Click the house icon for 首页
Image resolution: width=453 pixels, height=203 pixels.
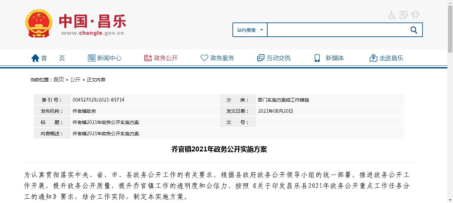pos(35,58)
